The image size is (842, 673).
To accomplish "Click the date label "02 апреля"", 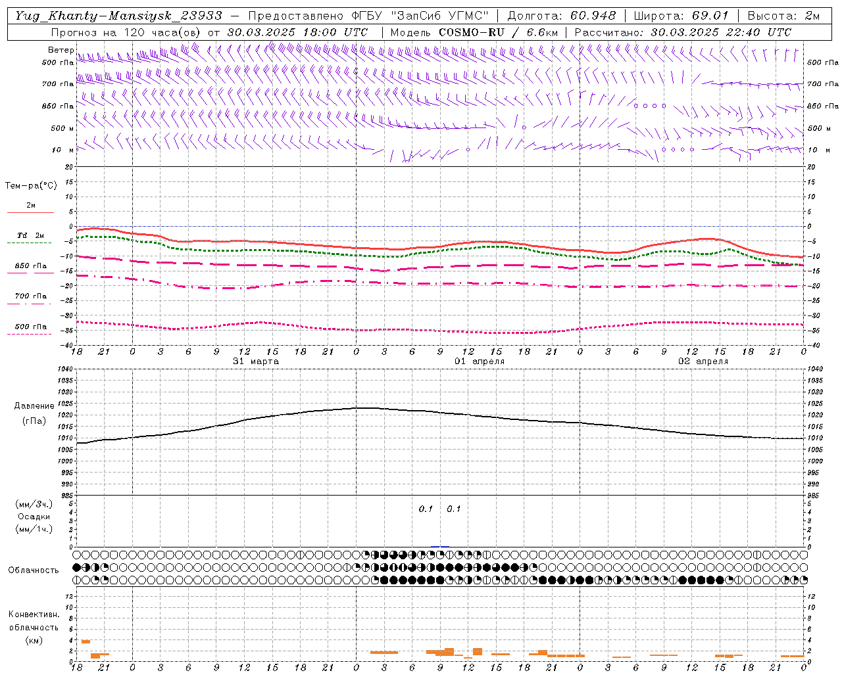I will 703,361.
